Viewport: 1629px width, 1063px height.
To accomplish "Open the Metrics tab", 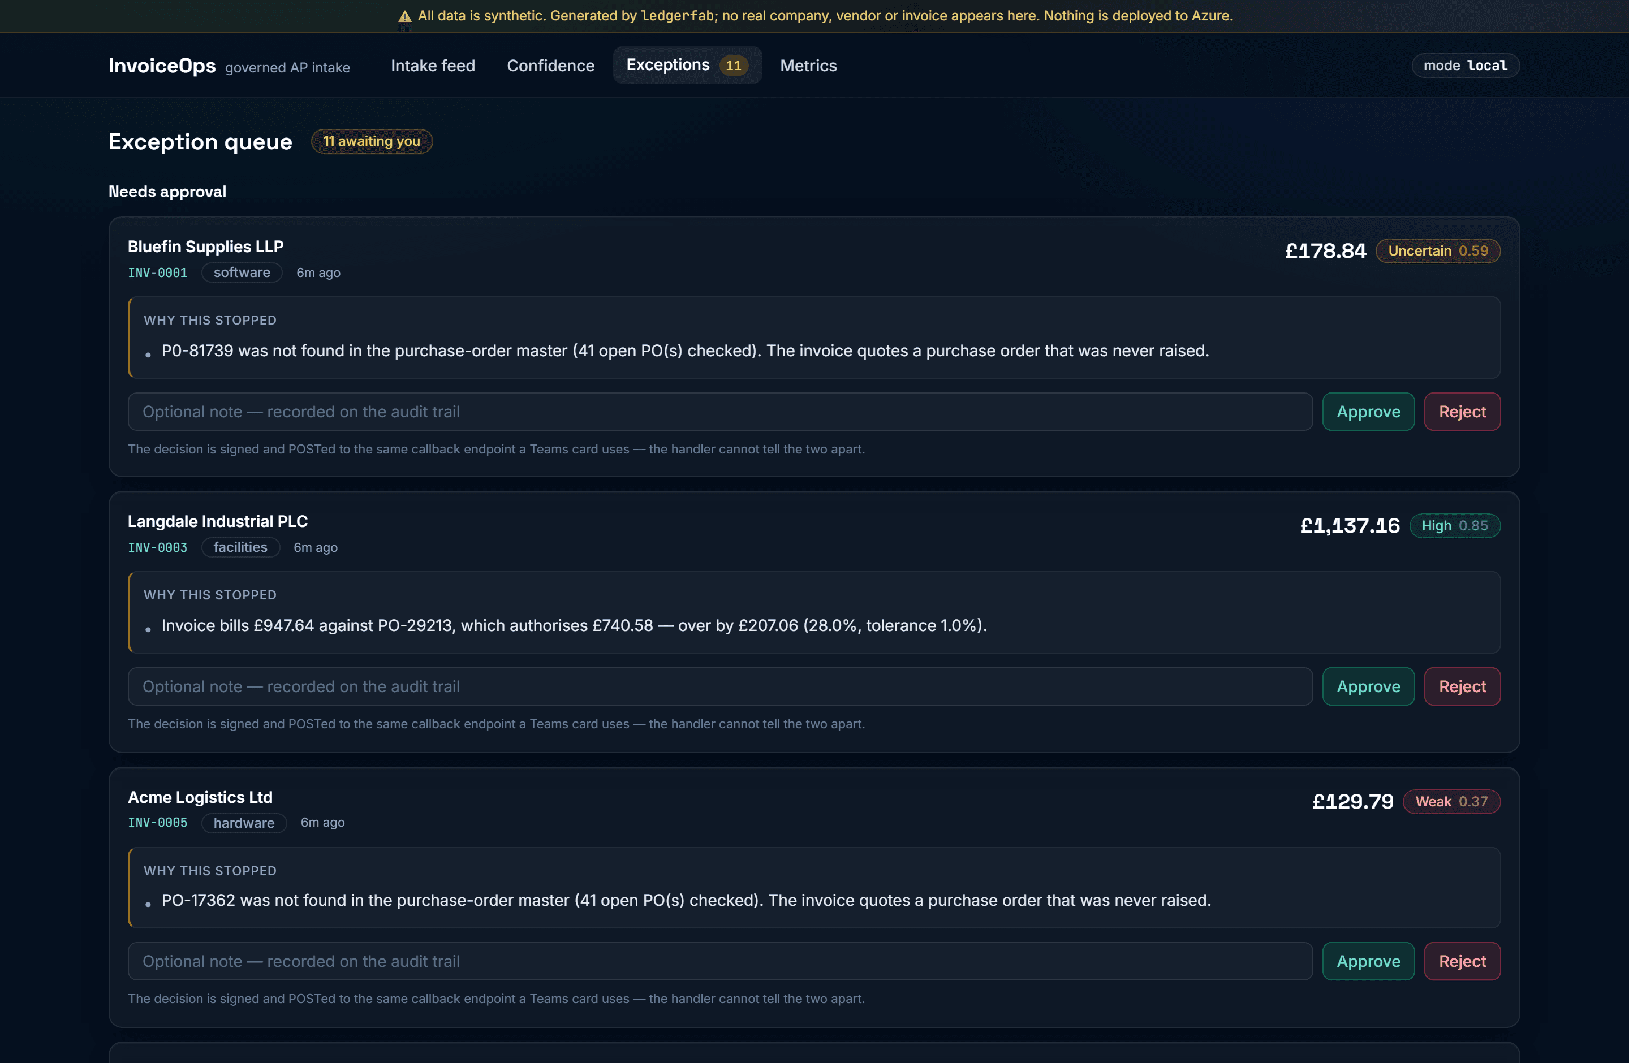I will coord(808,66).
